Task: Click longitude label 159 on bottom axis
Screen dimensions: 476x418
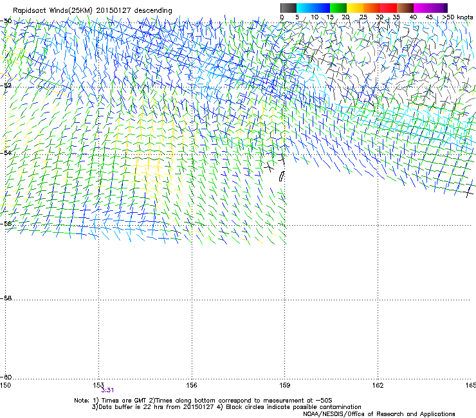Action: pos(285,385)
